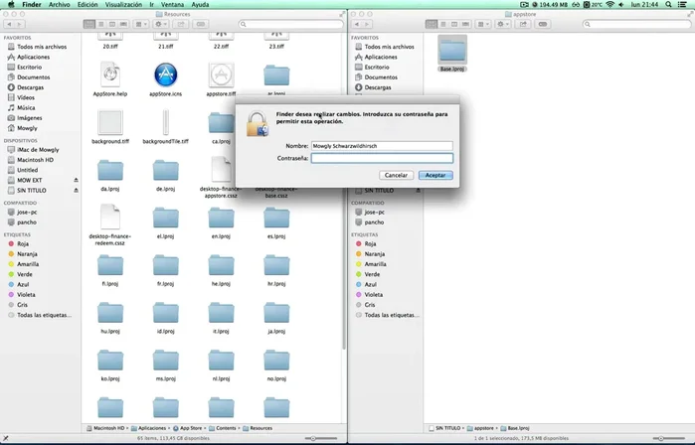Image resolution: width=695 pixels, height=445 pixels.
Task: Enter fullscreen for the appstore window
Action: (x=690, y=14)
